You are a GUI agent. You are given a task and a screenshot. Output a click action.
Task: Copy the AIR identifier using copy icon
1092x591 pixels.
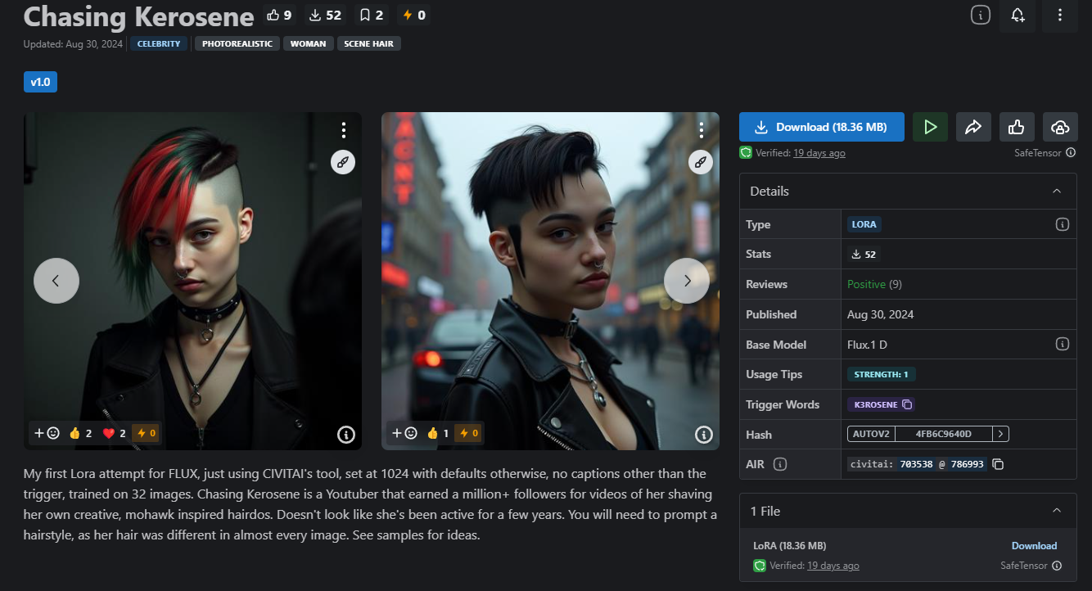[x=998, y=464]
